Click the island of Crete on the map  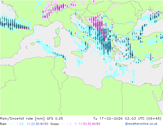click(x=121, y=65)
